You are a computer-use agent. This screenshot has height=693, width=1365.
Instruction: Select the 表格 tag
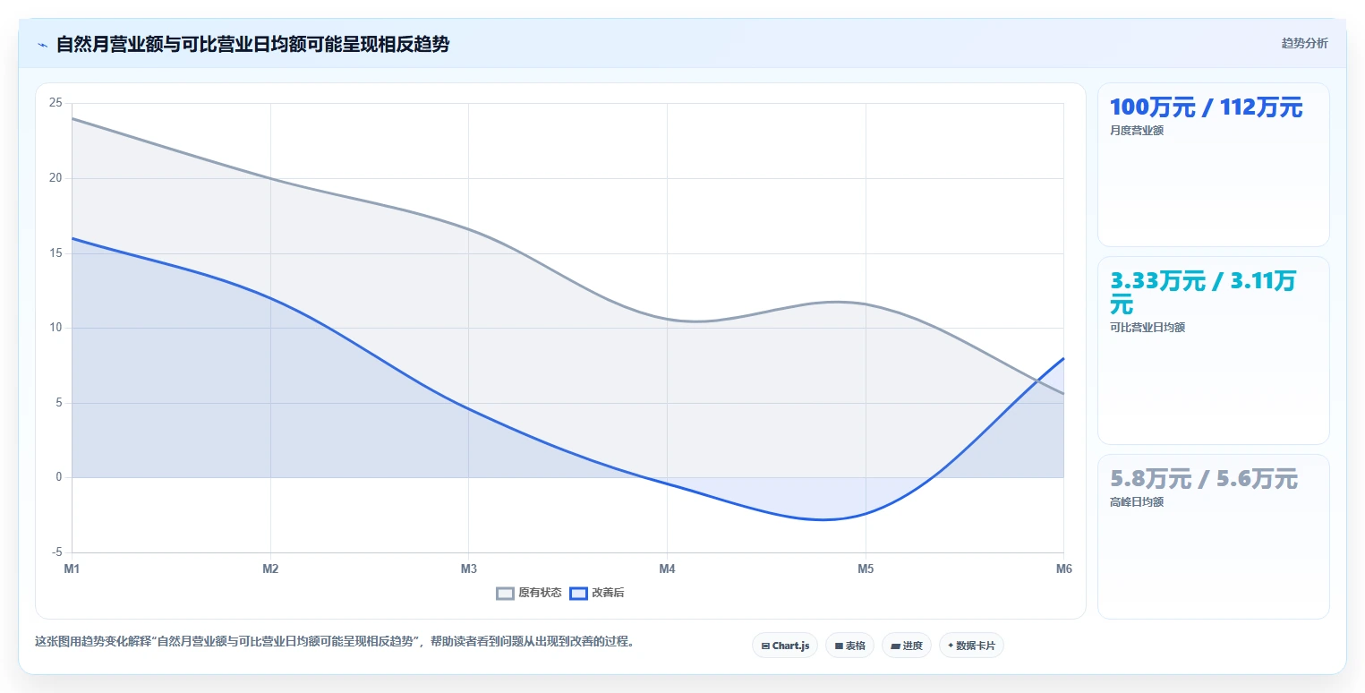849,646
